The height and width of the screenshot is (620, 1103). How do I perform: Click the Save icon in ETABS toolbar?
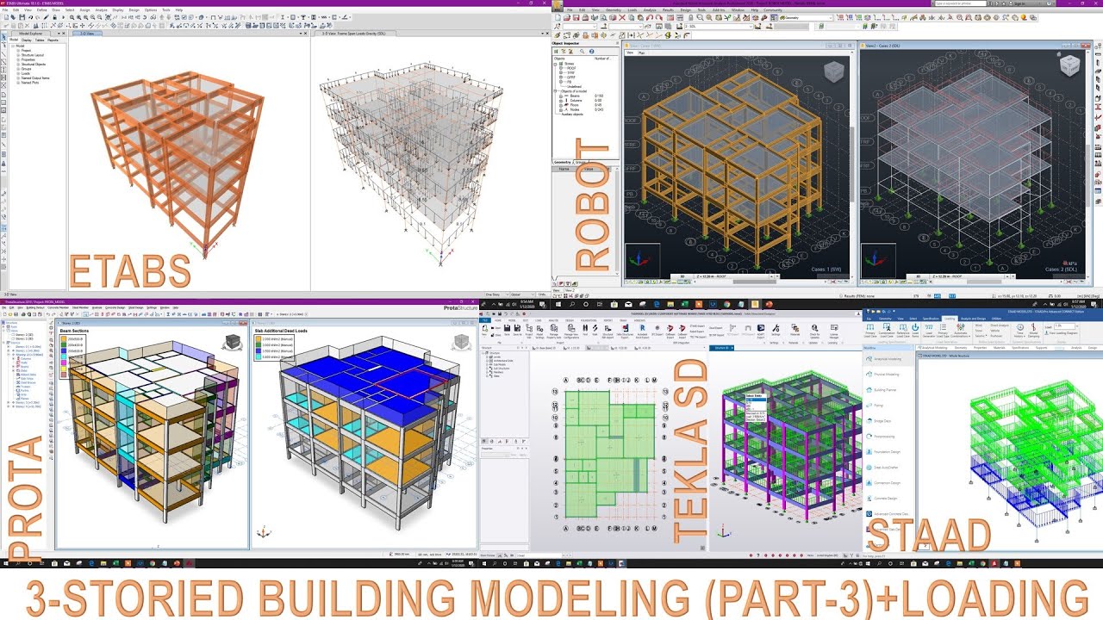click(23, 16)
